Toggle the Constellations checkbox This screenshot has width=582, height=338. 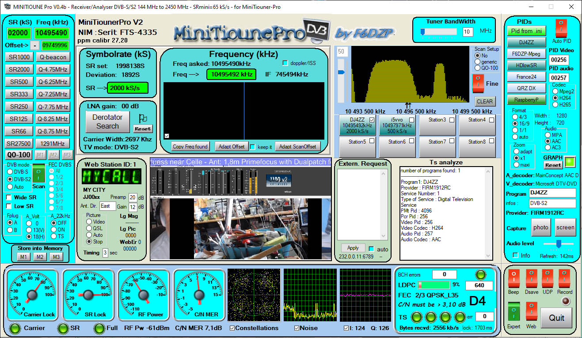click(232, 328)
